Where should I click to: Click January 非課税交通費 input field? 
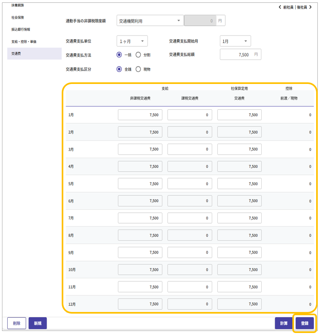click(140, 115)
